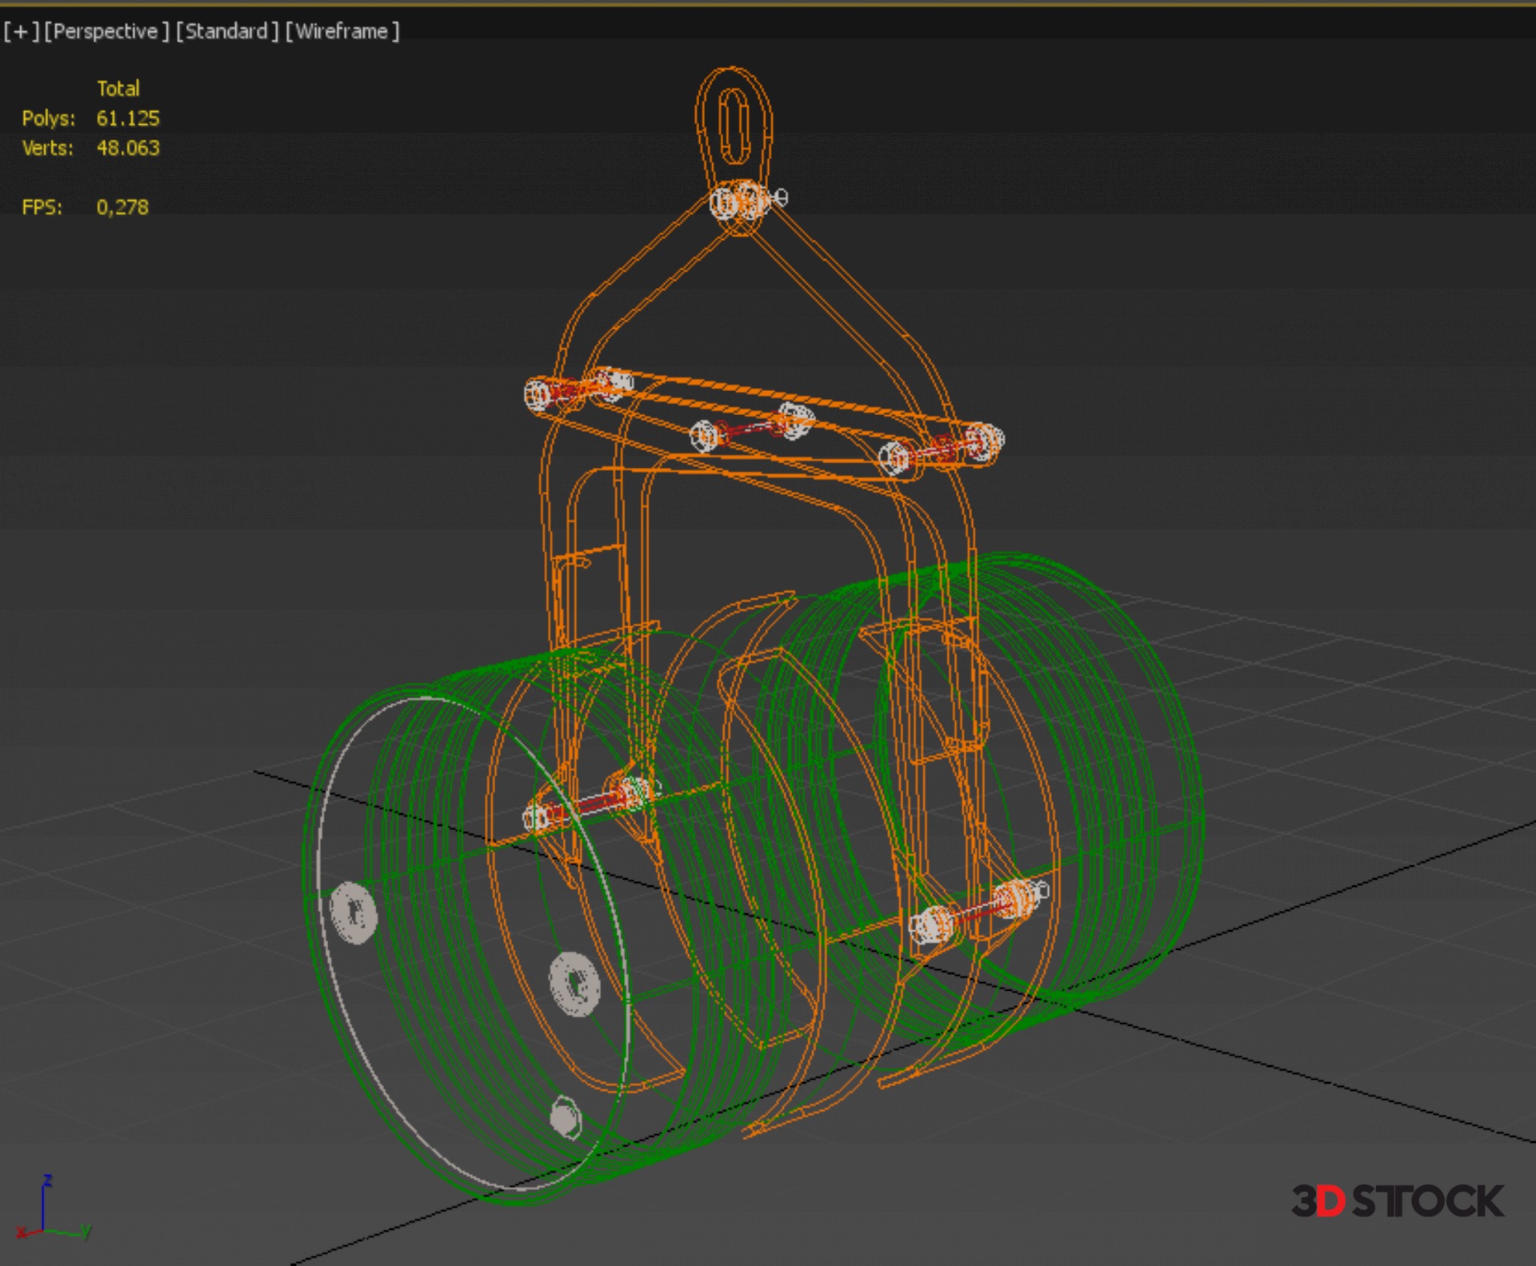Image resolution: width=1536 pixels, height=1266 pixels.
Task: Open the Wireframe shading viewport menu
Action: [x=342, y=31]
